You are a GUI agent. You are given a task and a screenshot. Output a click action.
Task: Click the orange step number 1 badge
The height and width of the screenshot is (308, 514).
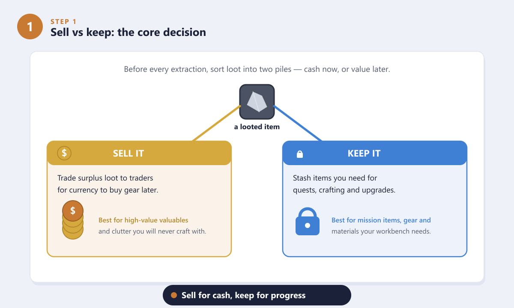coord(30,27)
